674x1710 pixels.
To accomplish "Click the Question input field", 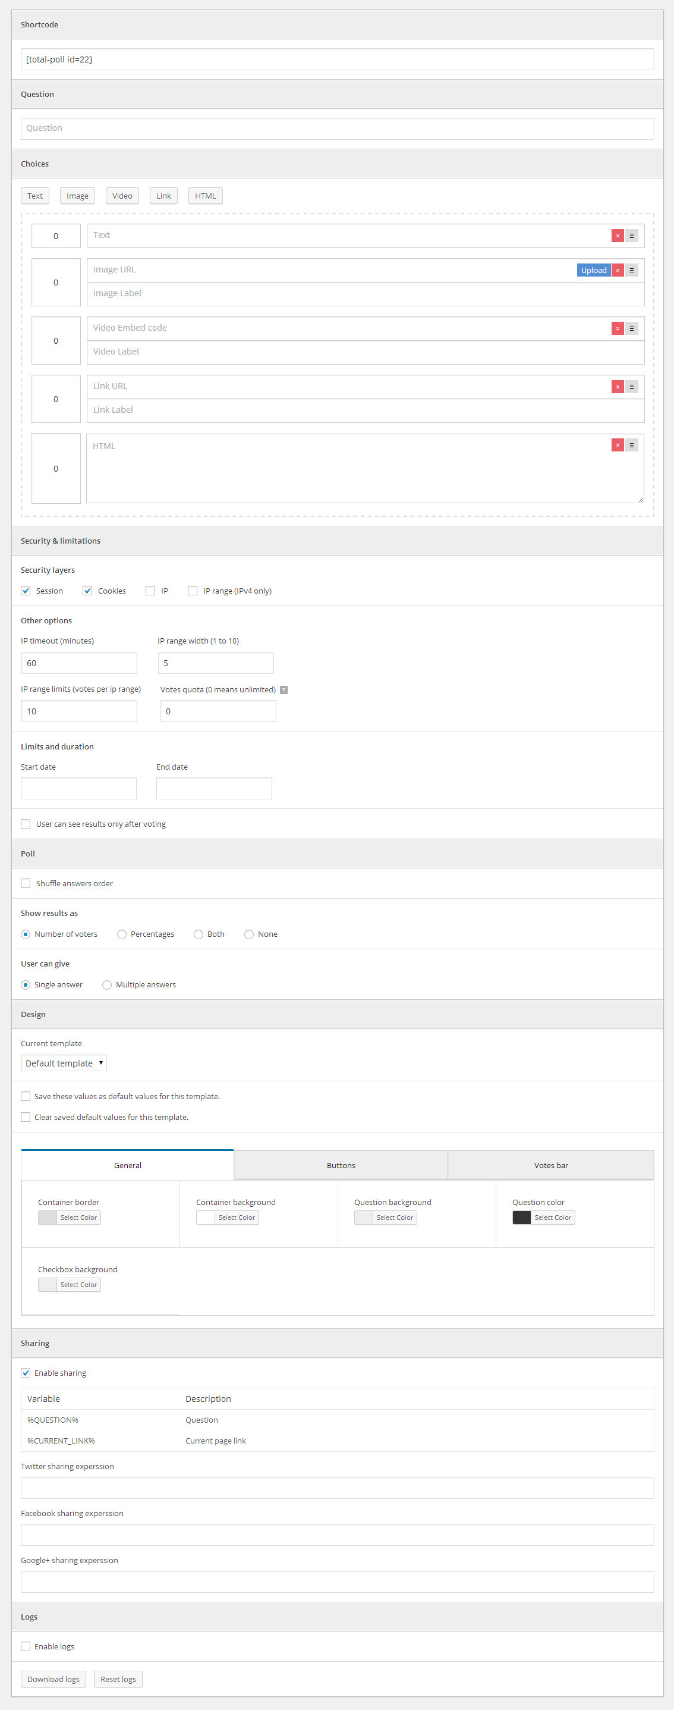I will pyautogui.click(x=337, y=129).
